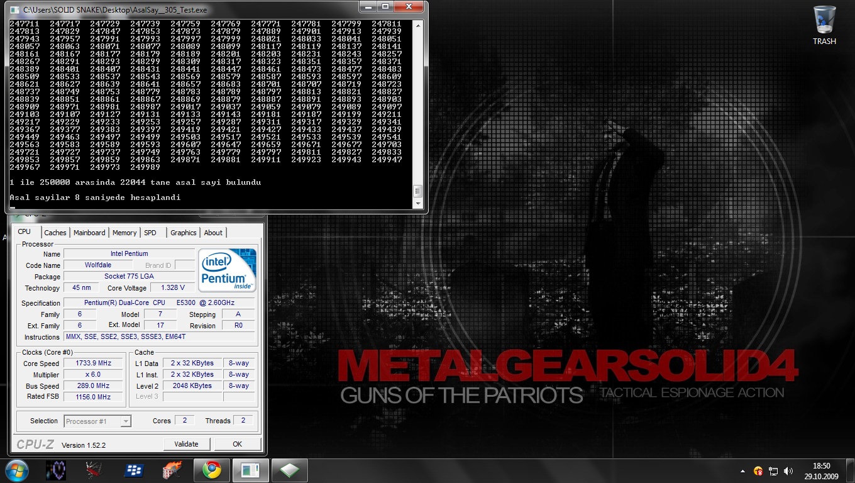Click the Show Desktop strip beside the clock
Image resolution: width=855 pixels, height=483 pixels.
point(851,470)
